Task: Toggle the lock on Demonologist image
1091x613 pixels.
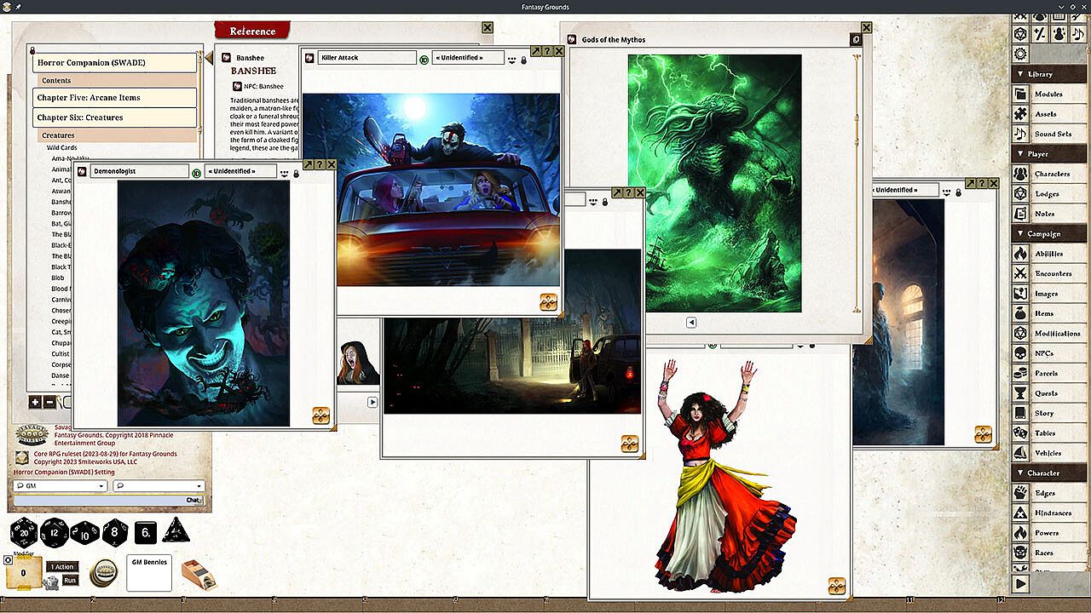Action: pyautogui.click(x=296, y=173)
